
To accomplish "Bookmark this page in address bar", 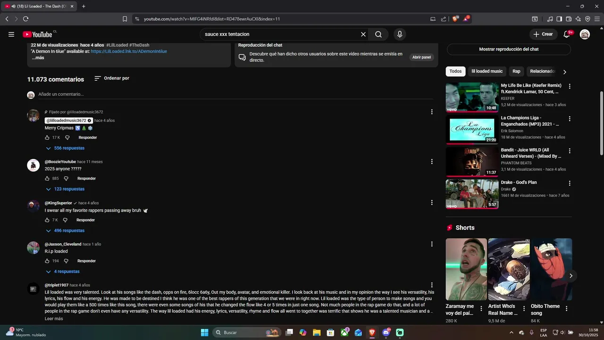I will tap(125, 19).
